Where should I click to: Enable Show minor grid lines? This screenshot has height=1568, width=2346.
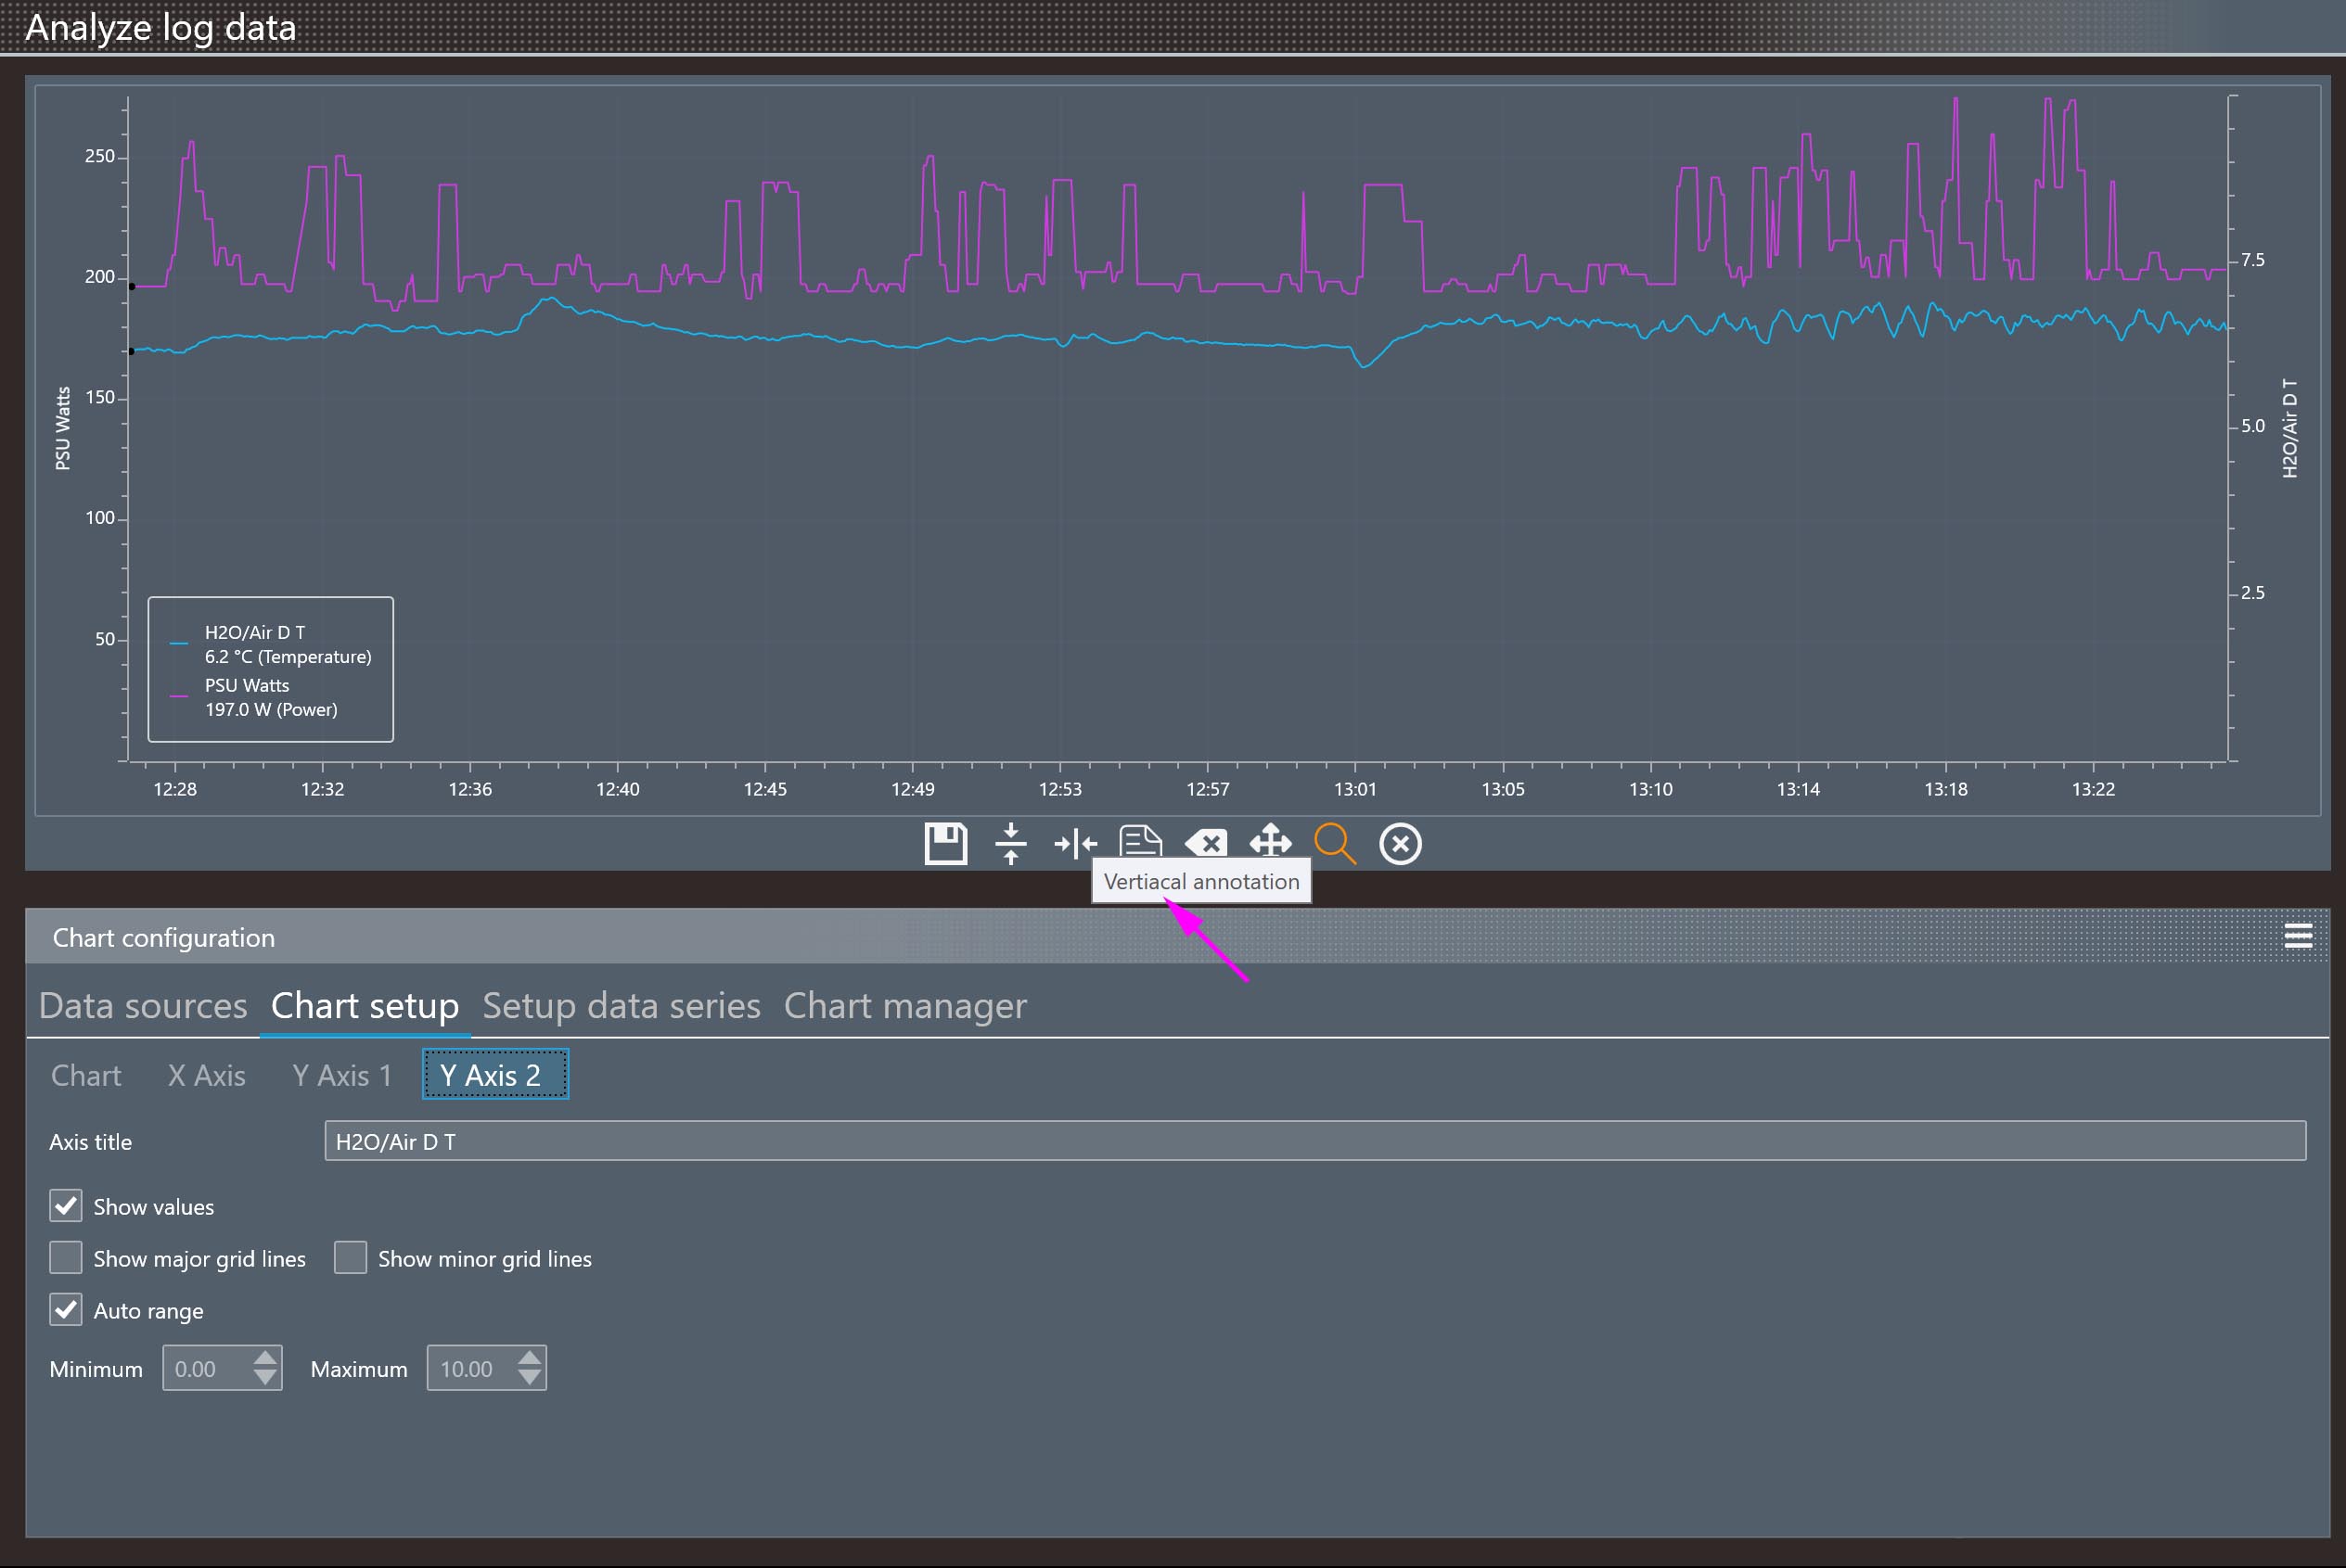coord(350,1258)
